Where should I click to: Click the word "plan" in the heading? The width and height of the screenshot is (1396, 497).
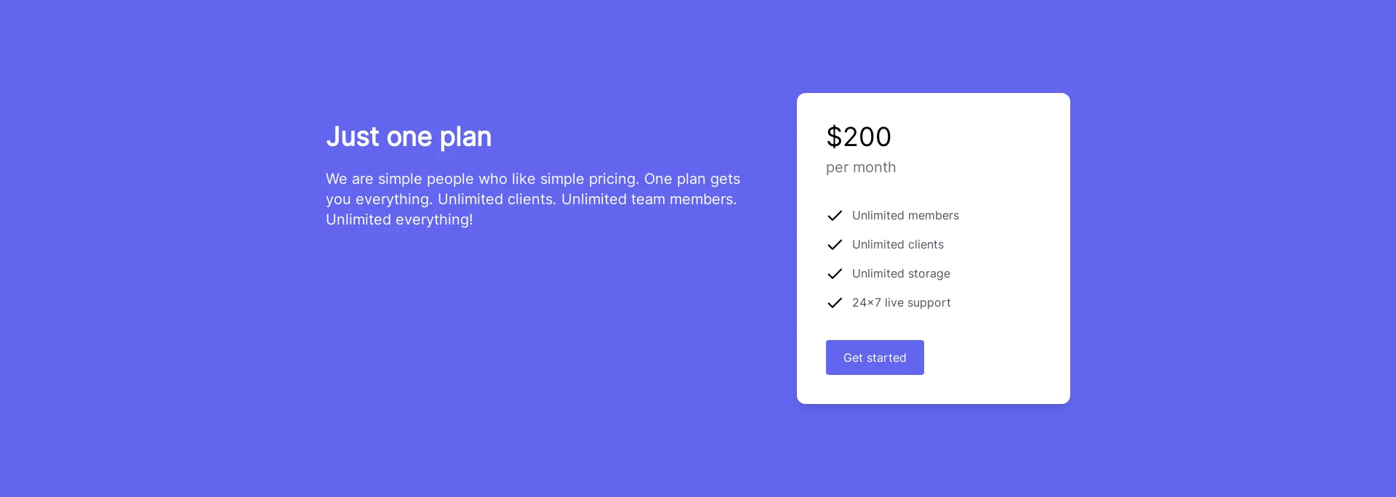(465, 137)
